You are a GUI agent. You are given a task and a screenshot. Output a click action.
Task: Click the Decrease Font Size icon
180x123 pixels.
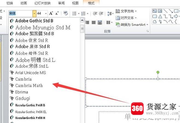pos(57,13)
